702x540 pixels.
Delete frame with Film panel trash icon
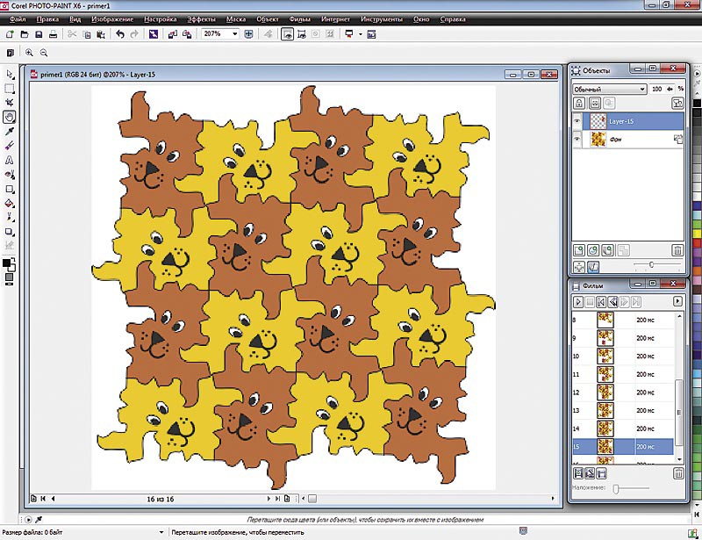pyautogui.click(x=678, y=473)
